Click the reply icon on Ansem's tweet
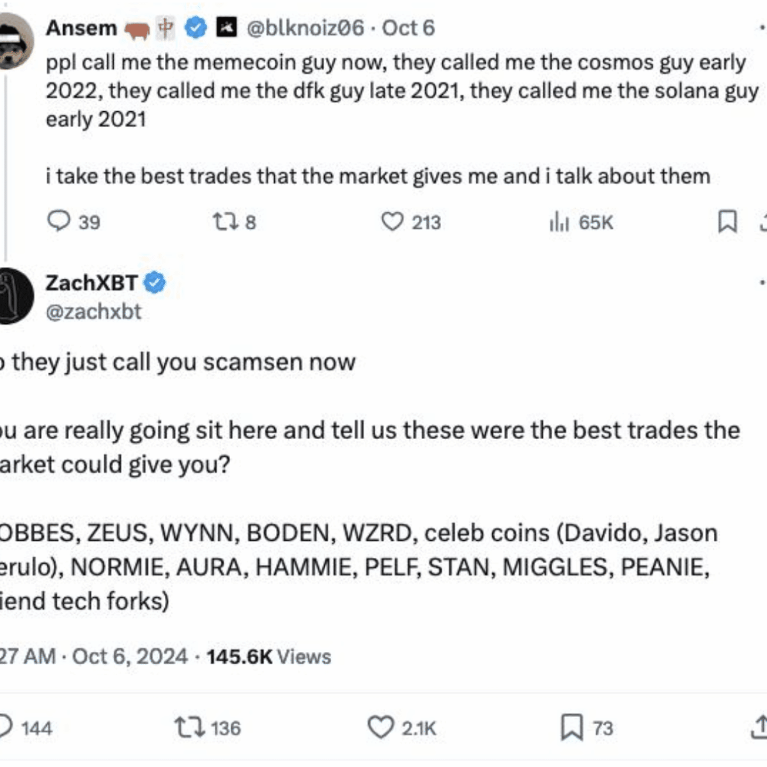Image resolution: width=767 pixels, height=767 pixels. (x=59, y=221)
